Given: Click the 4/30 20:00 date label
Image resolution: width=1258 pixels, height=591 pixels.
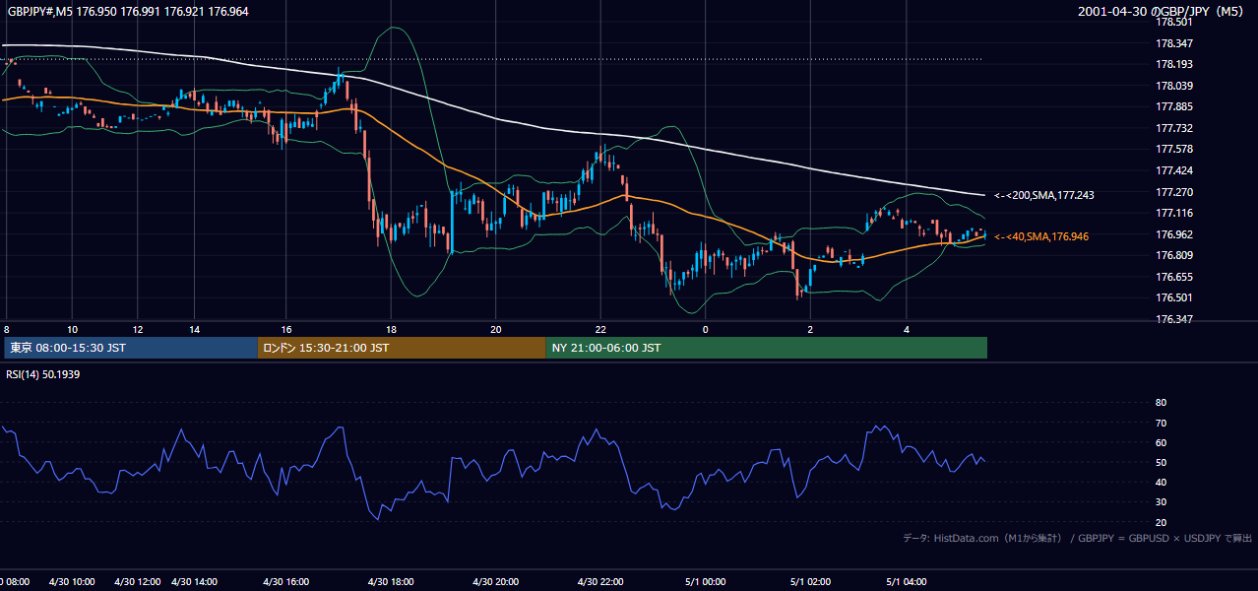Looking at the screenshot, I should click(x=495, y=582).
